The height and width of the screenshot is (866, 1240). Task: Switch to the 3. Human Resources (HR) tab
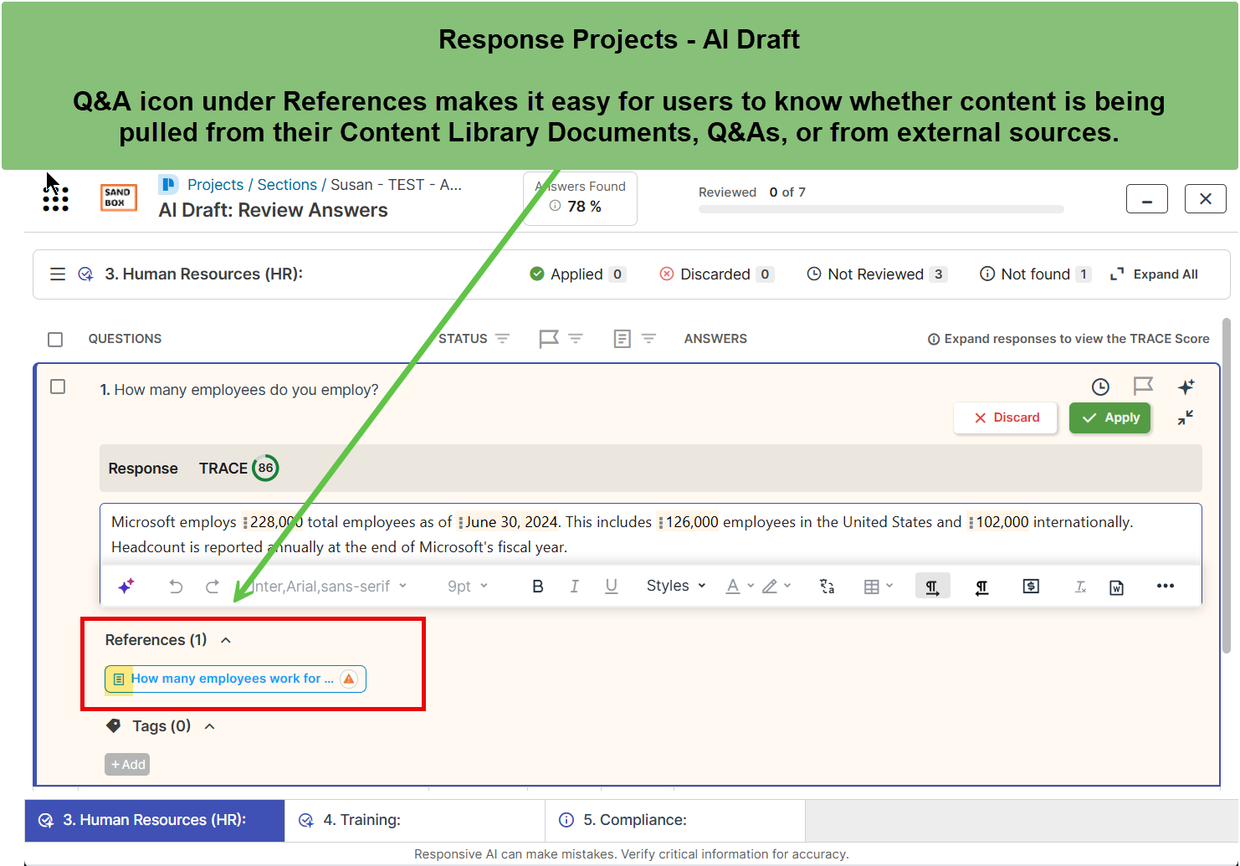(x=155, y=821)
